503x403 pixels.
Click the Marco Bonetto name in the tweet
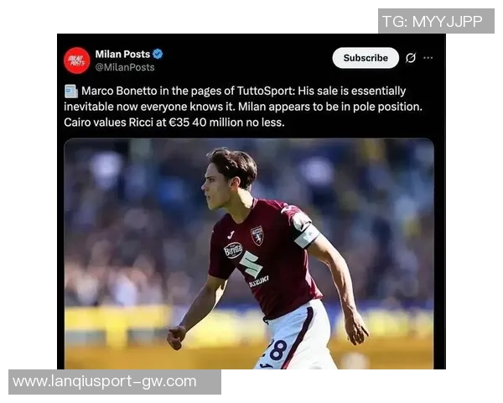pyautogui.click(x=119, y=91)
